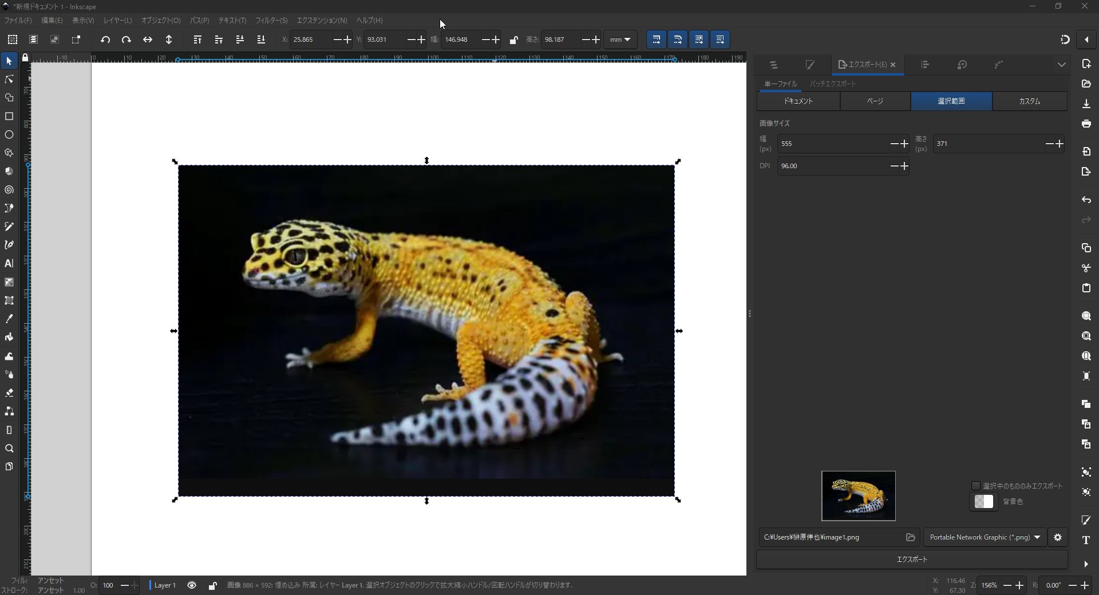Click the gecko export preview thumbnail
The width and height of the screenshot is (1099, 595).
click(858, 495)
